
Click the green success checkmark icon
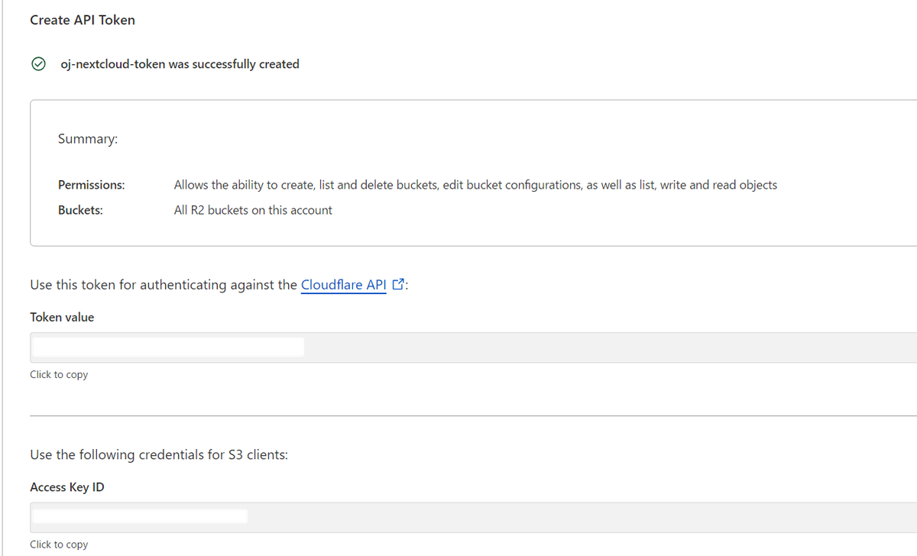click(x=37, y=64)
